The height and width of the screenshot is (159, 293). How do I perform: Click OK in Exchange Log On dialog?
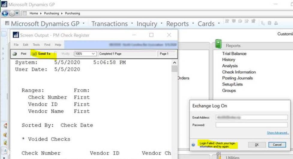(x=257, y=145)
